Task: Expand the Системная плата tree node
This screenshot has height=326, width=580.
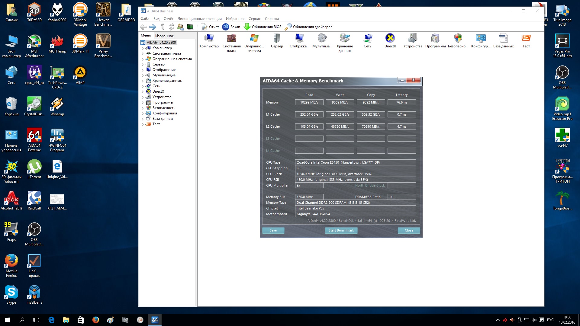Action: click(143, 54)
